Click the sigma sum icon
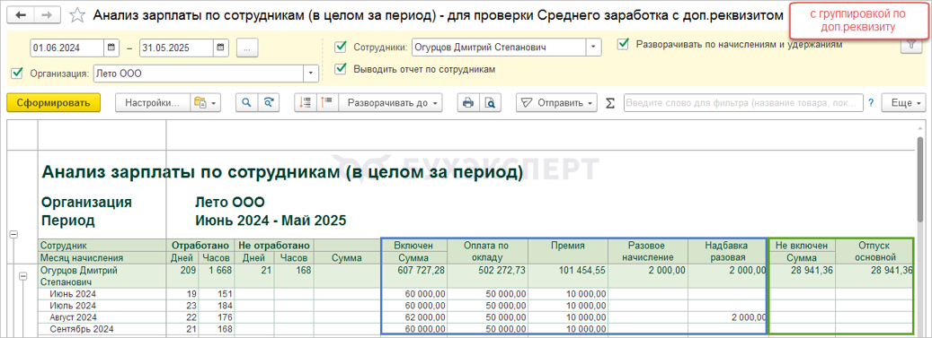 coord(610,103)
